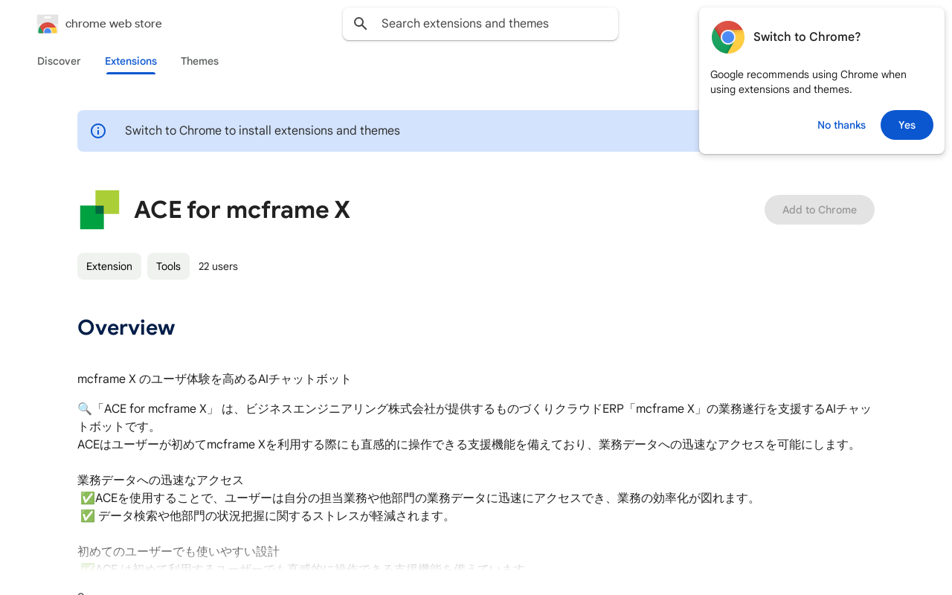Click the Chrome logo in the popup
The height and width of the screenshot is (595, 952).
click(x=727, y=37)
